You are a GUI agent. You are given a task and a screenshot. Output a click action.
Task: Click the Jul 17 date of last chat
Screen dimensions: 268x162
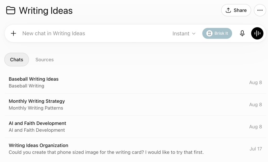tap(256, 149)
